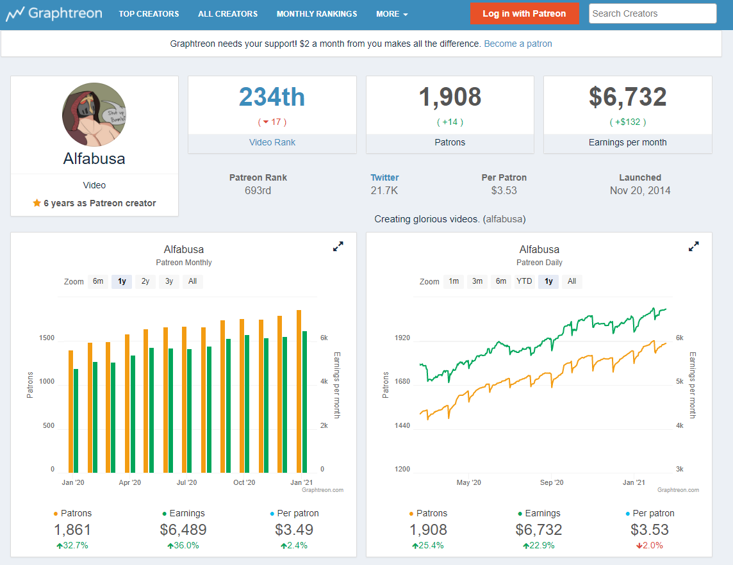The image size is (733, 565).
Task: Set monthly chart zoom to 6m
Action: click(98, 281)
